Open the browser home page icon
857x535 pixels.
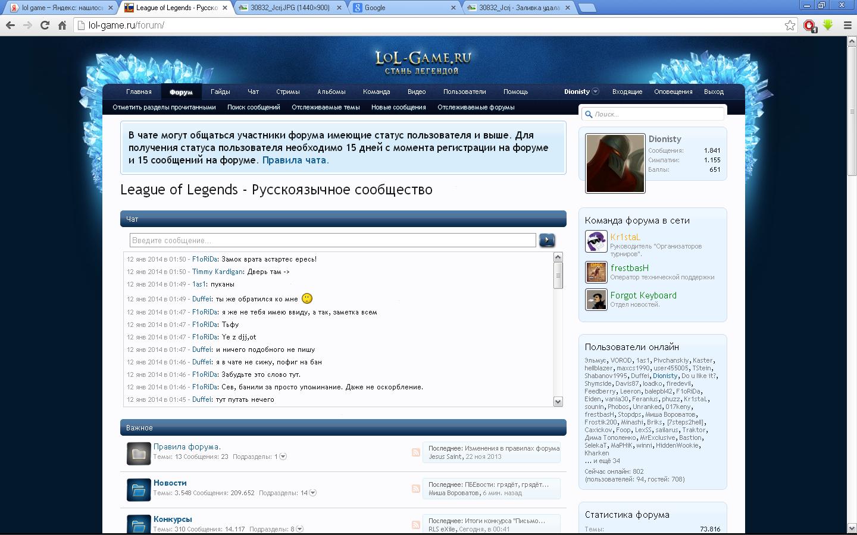(x=62, y=25)
